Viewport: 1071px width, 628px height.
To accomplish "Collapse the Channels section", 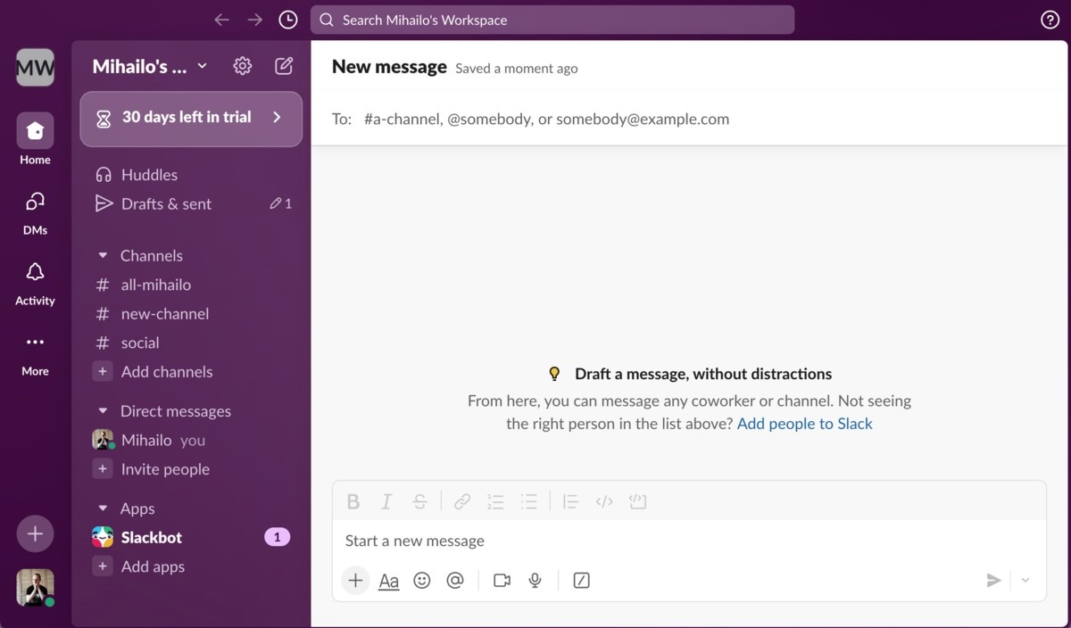I will click(x=103, y=256).
